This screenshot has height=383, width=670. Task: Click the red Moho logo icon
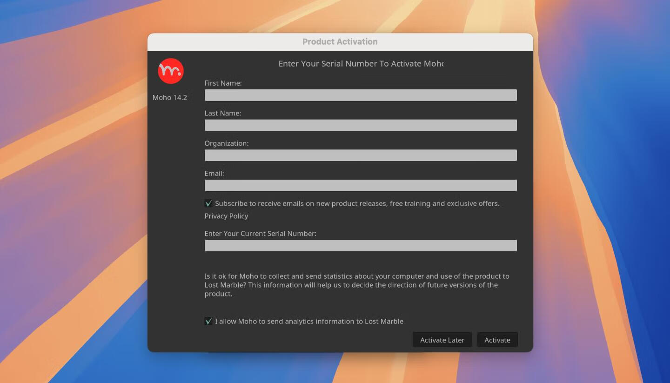(171, 71)
